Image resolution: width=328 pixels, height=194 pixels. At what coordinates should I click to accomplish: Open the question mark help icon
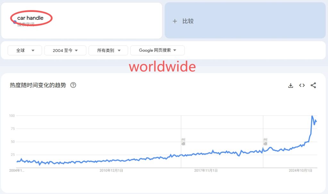pos(73,85)
